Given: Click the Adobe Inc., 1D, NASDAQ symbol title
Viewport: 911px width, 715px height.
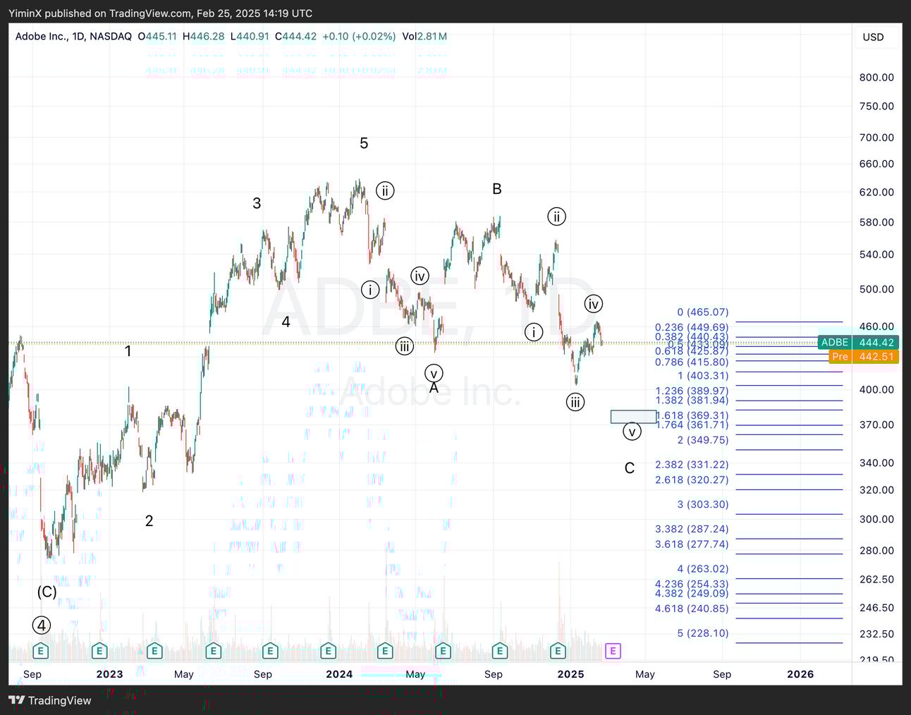Looking at the screenshot, I should 73,37.
